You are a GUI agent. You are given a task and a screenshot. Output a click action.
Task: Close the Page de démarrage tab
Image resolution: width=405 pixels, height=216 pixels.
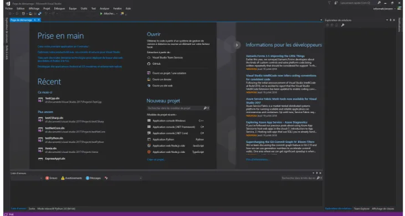39,20
